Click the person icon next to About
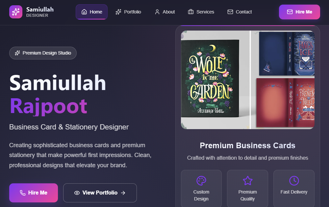This screenshot has height=207, width=329. click(157, 12)
